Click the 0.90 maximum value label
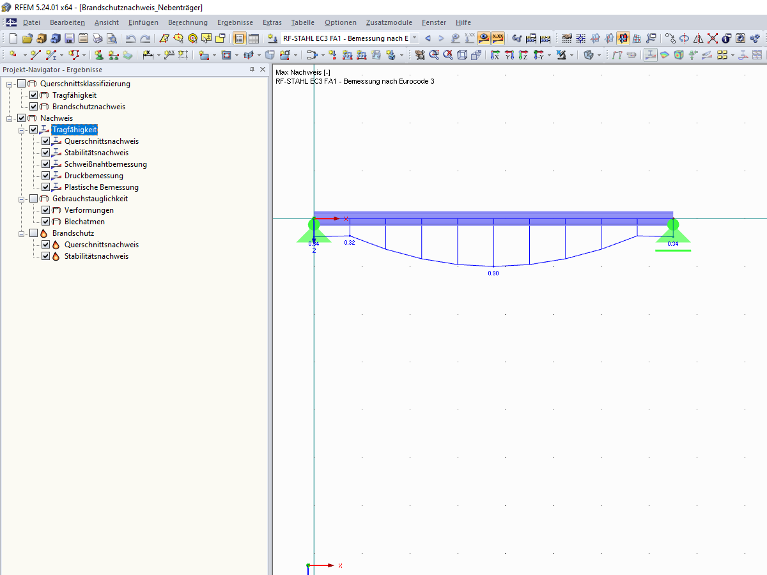Image resolution: width=767 pixels, height=575 pixels. pos(493,273)
